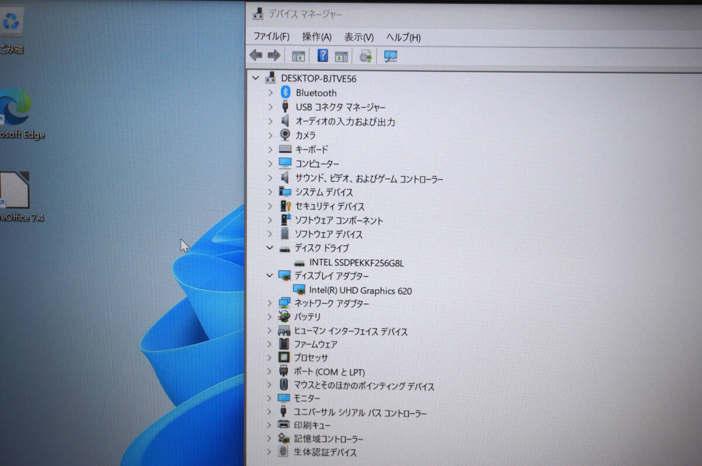
Task: Collapse the ディスク ドライブ node
Action: pyautogui.click(x=270, y=248)
